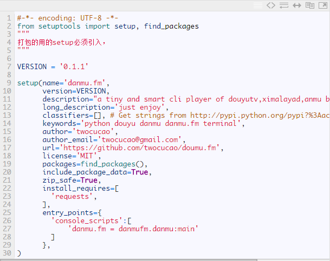Toggle plain code view with the angle-brackets icon
Viewport: 330px width, 261px height.
pyautogui.click(x=271, y=5)
